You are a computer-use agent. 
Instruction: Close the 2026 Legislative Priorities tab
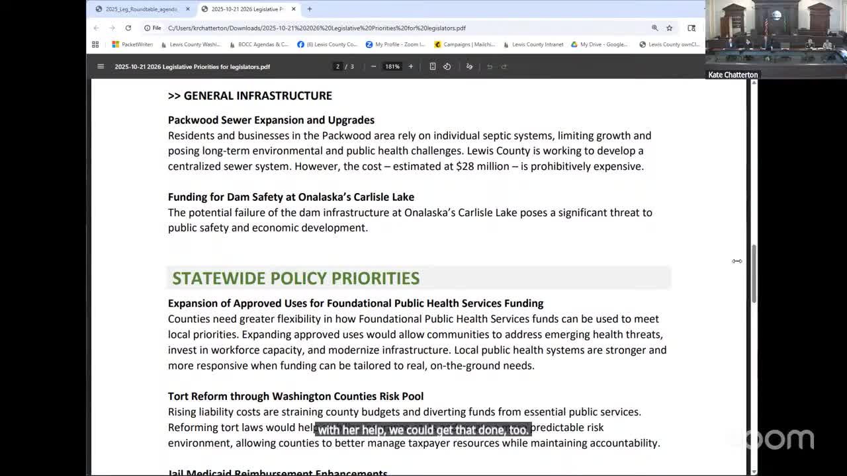293,9
